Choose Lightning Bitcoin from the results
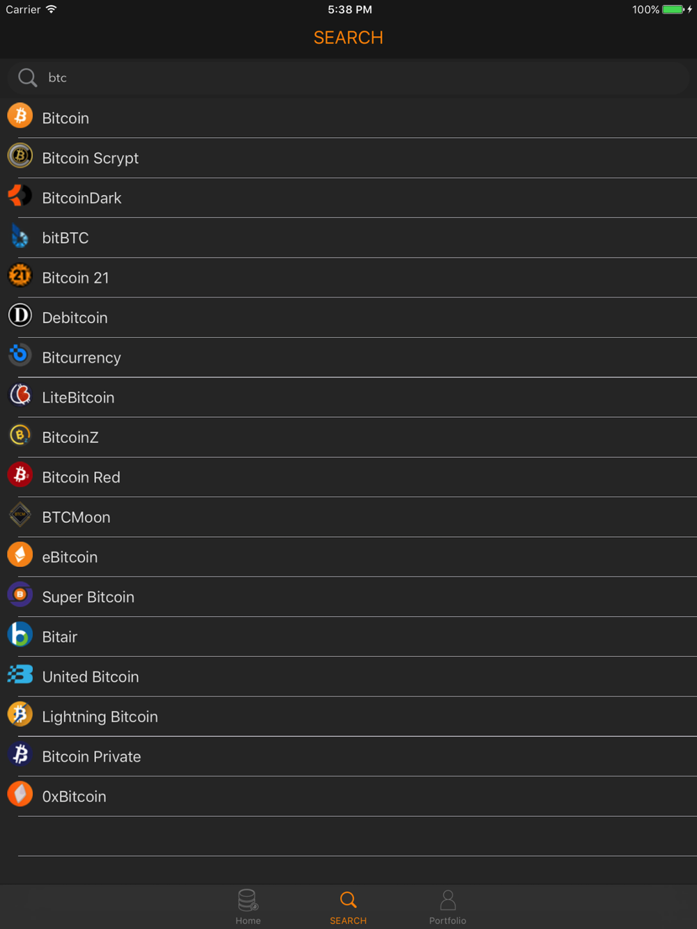This screenshot has width=697, height=929. tap(348, 717)
